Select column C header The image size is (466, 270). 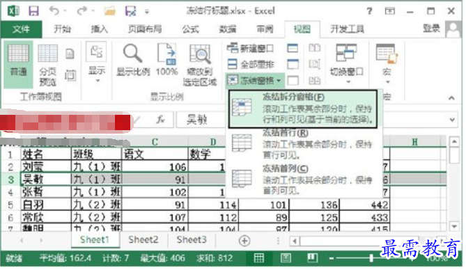(155, 142)
